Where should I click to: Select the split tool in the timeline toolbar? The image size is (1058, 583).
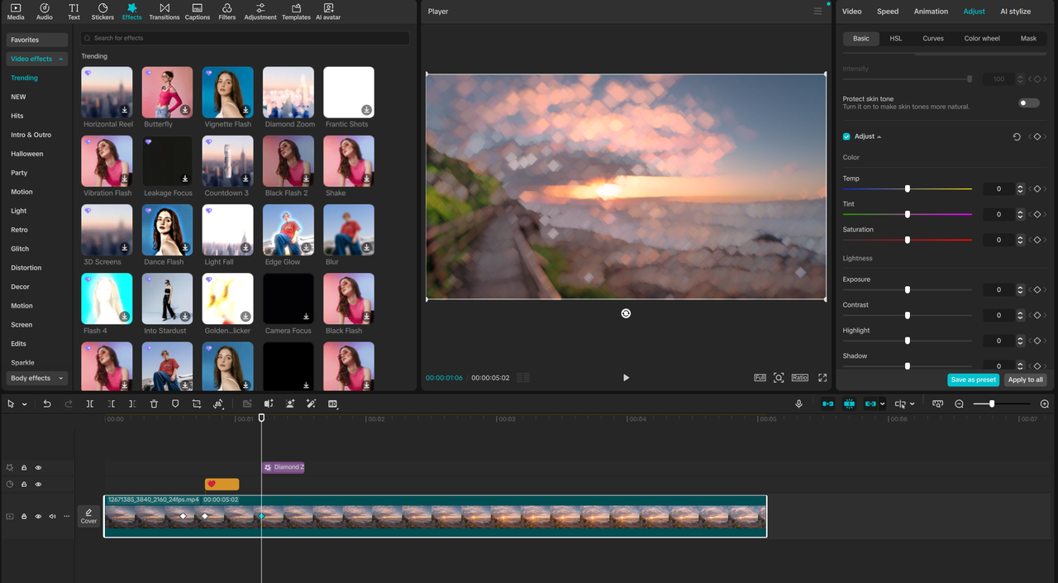point(90,404)
